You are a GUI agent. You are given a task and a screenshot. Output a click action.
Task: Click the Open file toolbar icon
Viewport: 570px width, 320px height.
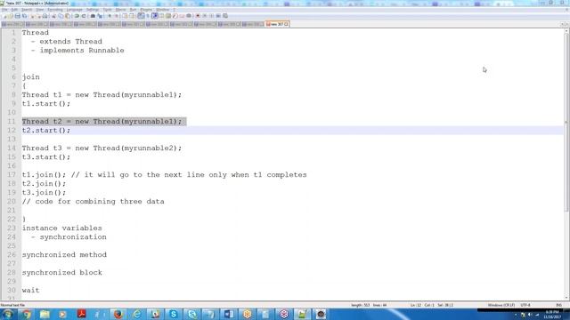pos(11,16)
